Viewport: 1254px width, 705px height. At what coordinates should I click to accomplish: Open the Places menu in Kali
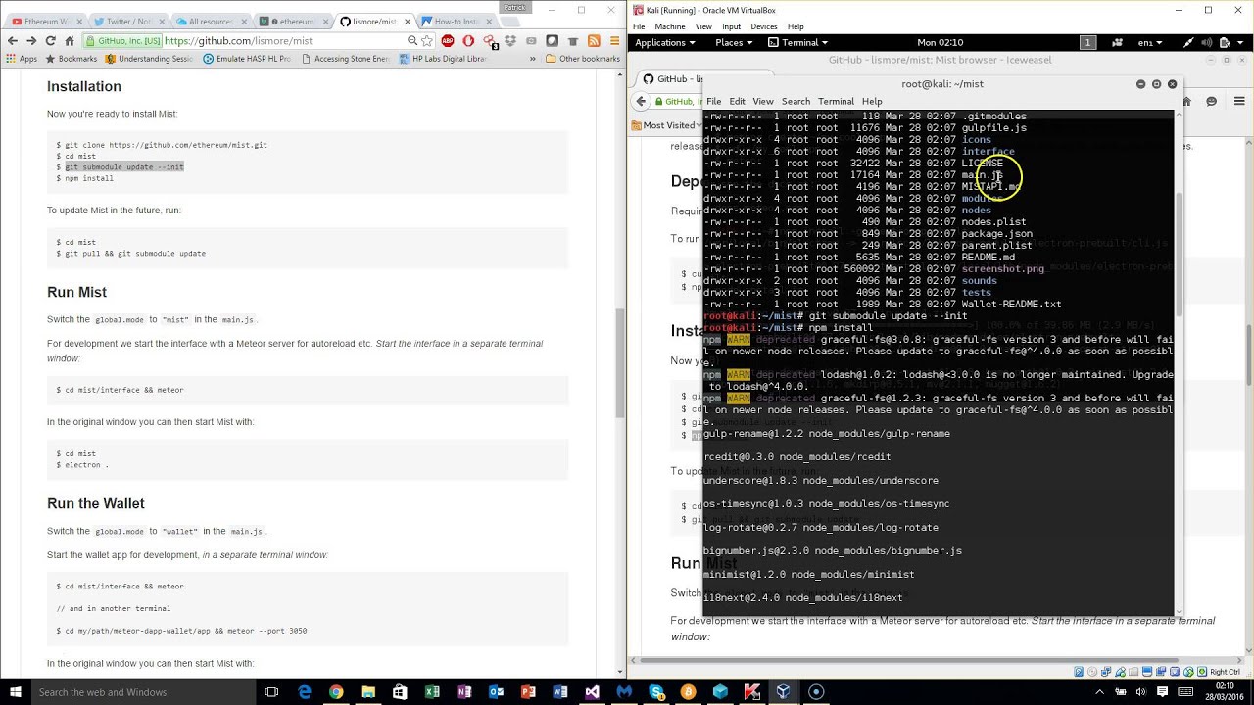[734, 42]
